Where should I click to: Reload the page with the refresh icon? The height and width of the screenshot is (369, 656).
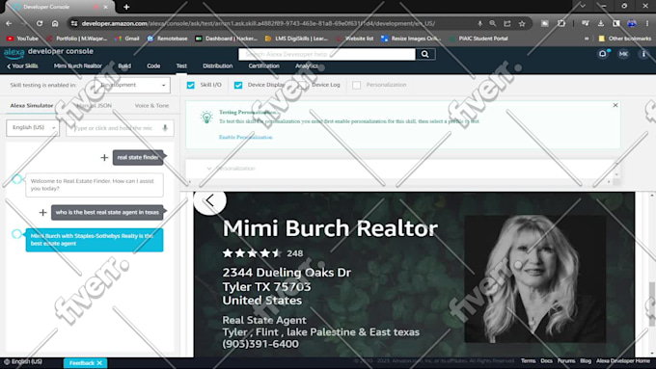[x=40, y=23]
